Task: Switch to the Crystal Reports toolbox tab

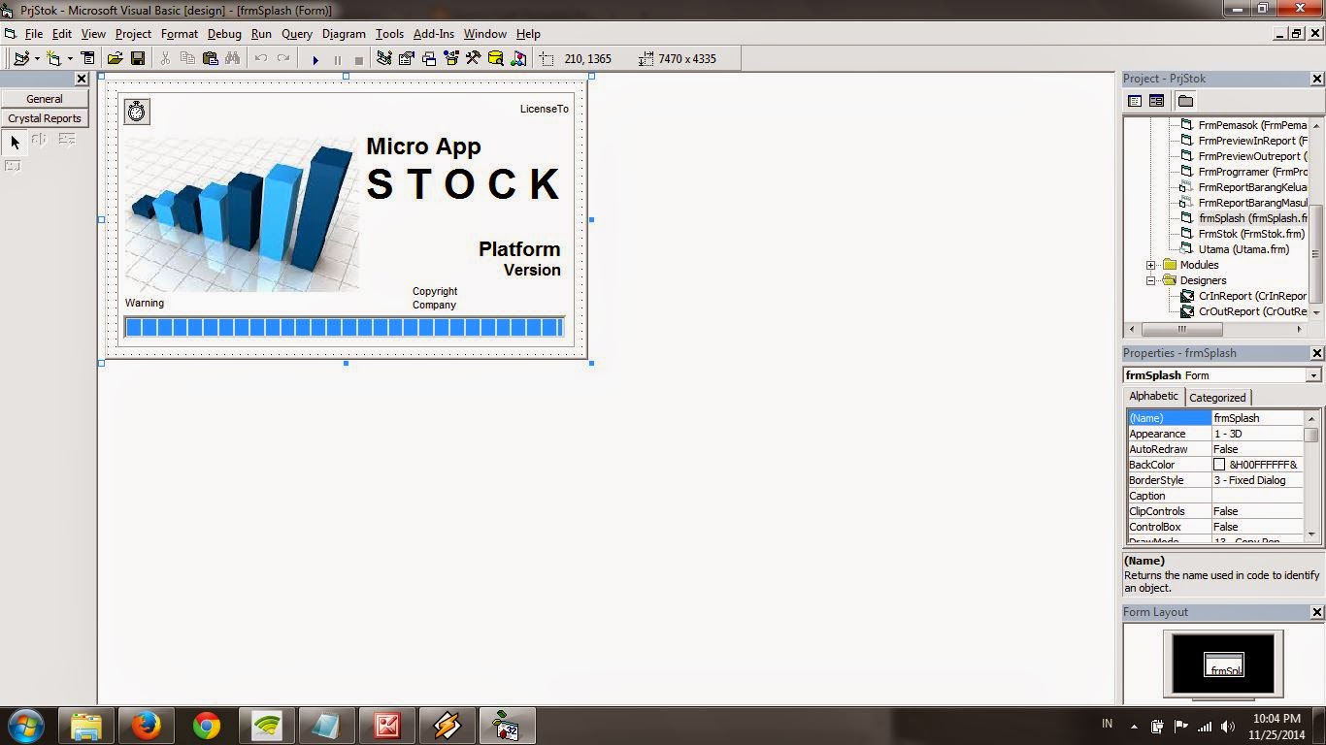Action: (x=45, y=117)
